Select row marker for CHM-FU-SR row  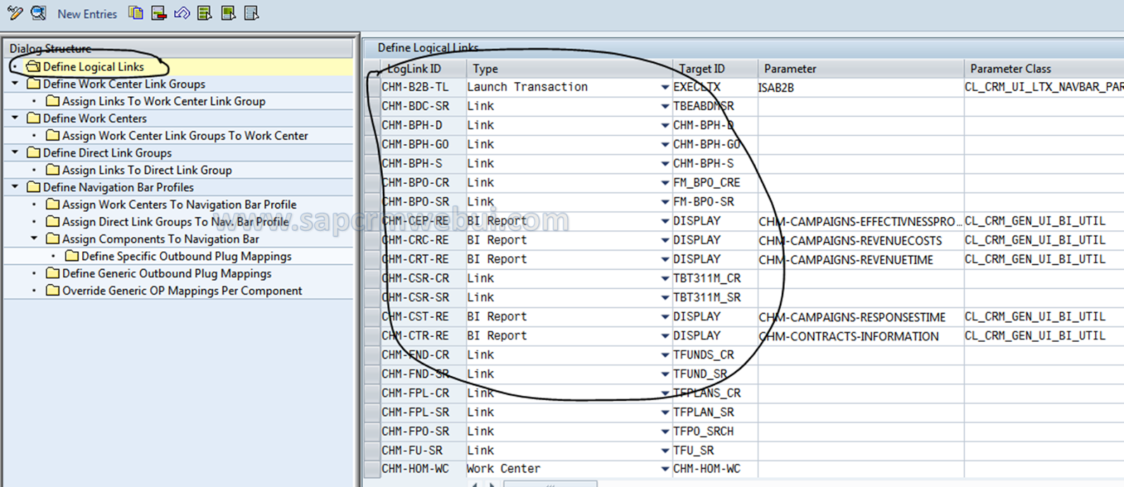372,451
